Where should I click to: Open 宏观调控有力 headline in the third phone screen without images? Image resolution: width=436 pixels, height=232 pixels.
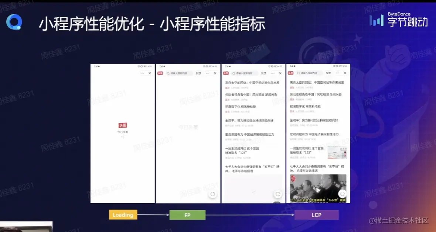pos(250,135)
